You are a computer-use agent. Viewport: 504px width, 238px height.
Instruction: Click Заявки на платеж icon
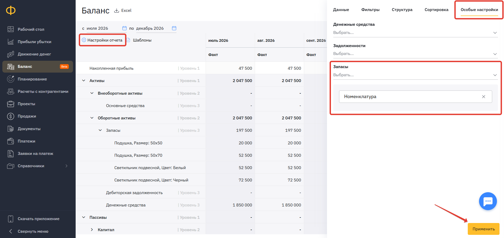11,154
